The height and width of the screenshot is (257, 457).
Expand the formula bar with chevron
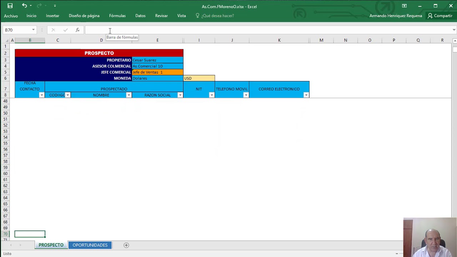pyautogui.click(x=454, y=30)
